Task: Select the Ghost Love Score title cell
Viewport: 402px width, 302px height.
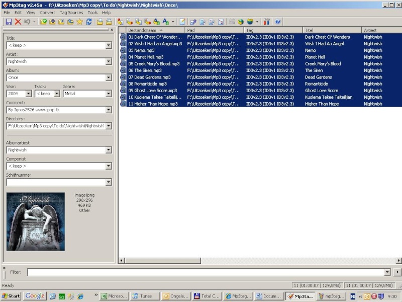Action: click(x=322, y=91)
